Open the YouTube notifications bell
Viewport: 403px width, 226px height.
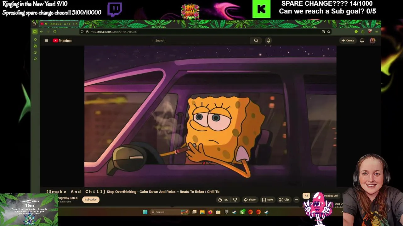tap(362, 40)
